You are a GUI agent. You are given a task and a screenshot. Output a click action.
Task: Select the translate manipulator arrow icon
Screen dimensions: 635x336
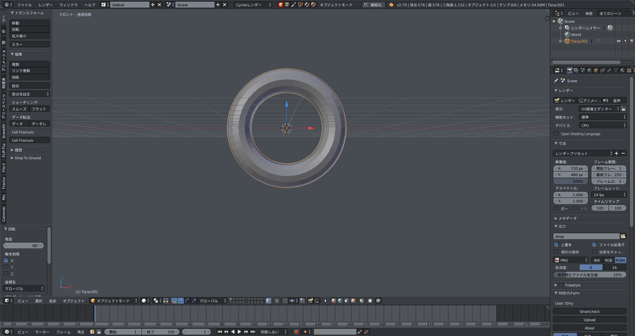click(180, 301)
